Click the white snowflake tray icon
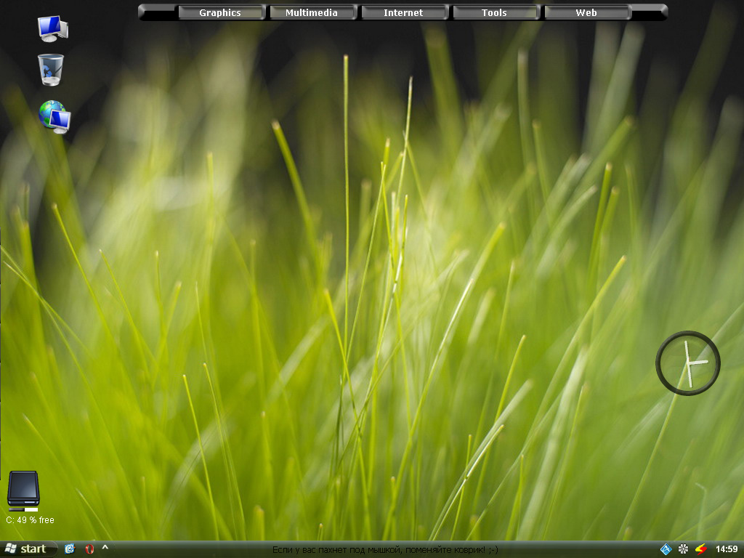 pyautogui.click(x=683, y=549)
